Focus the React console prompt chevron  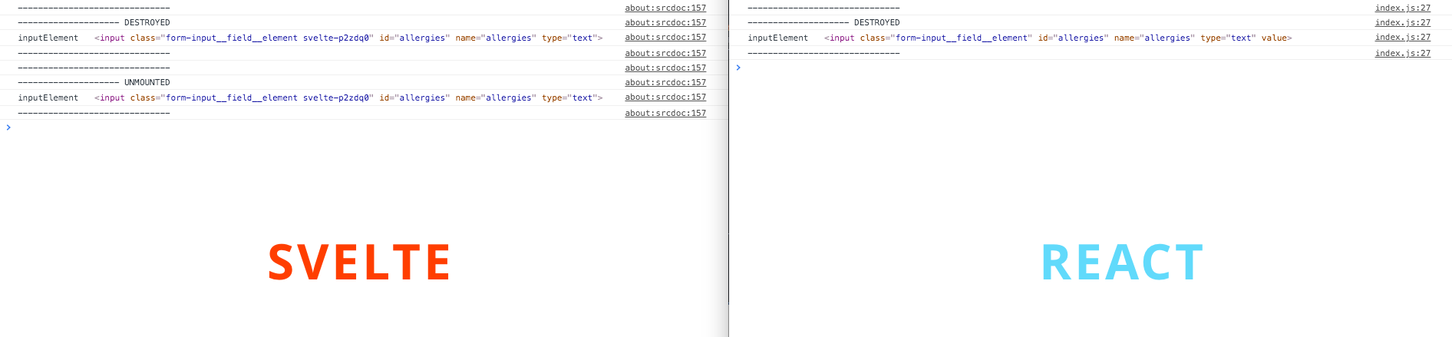pyautogui.click(x=738, y=68)
